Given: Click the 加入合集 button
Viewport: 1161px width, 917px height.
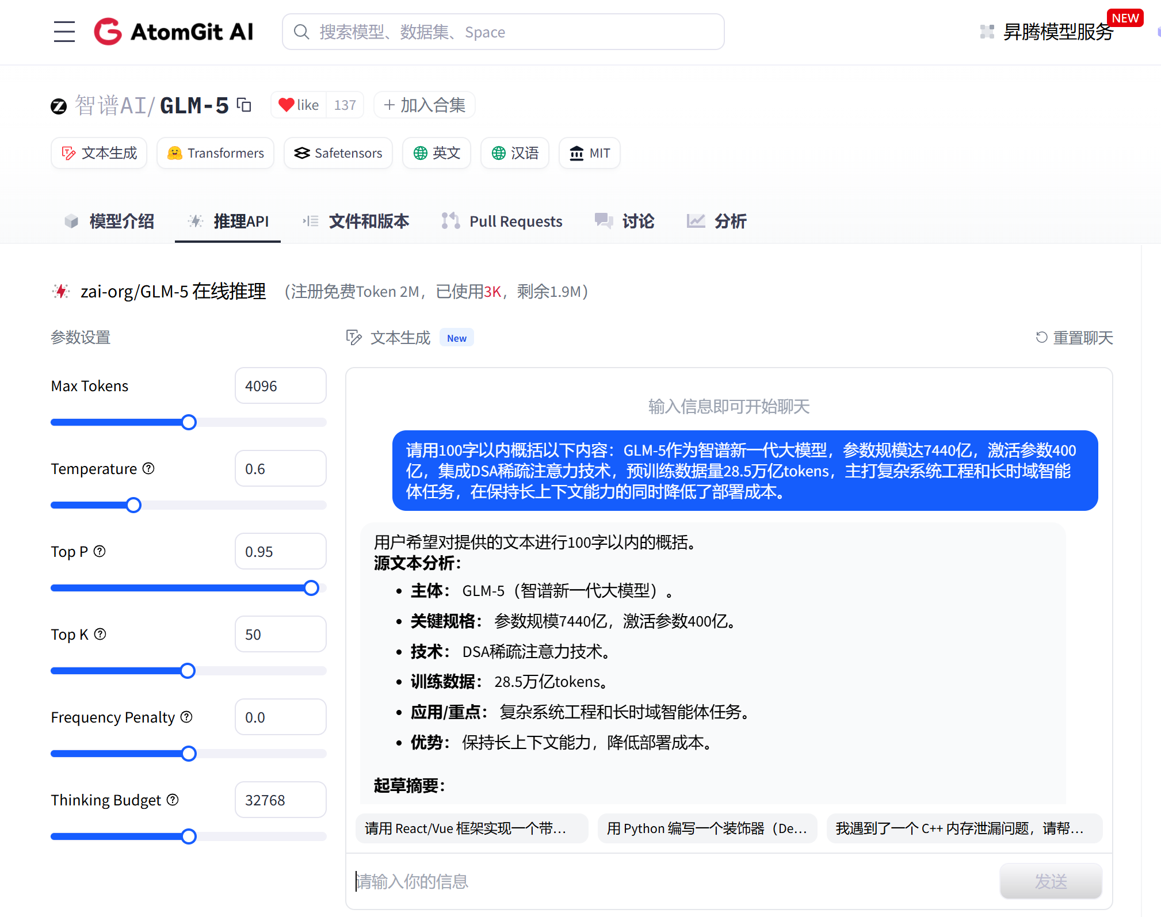Looking at the screenshot, I should [x=425, y=105].
